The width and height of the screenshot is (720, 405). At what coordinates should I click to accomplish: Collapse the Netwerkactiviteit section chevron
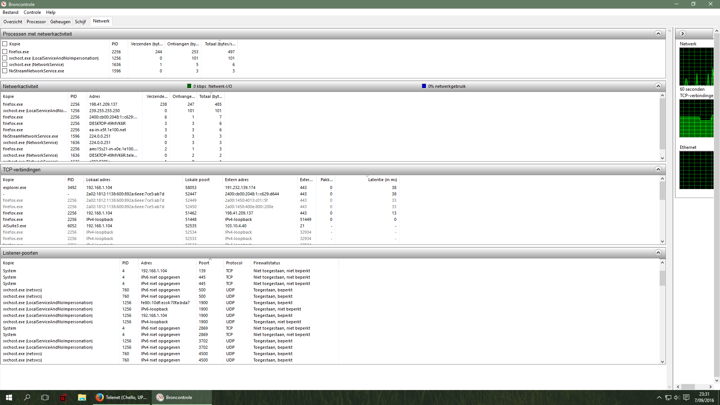click(658, 86)
